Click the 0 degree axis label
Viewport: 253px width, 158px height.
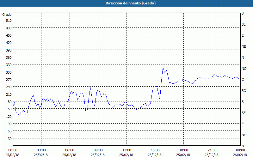[x=11, y=146]
